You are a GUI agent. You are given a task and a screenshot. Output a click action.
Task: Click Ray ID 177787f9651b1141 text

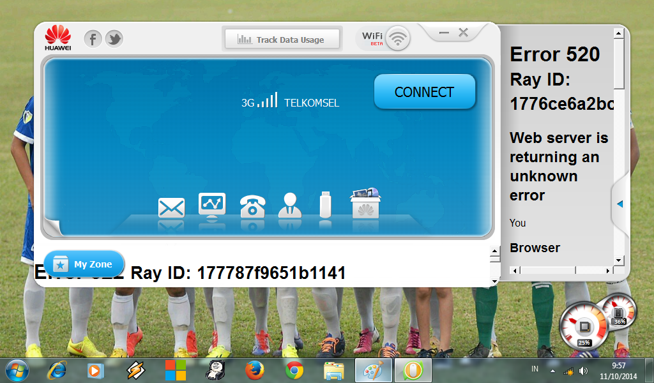[238, 273]
